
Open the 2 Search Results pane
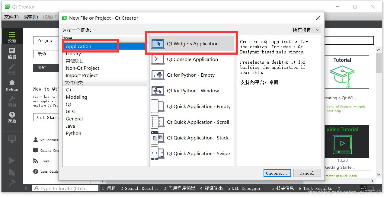click(139, 188)
